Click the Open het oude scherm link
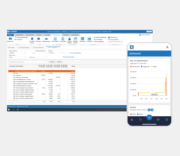 tap(68, 57)
